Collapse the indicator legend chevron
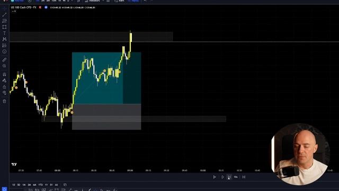This screenshot has width=339, height=191. (x=14, y=11)
